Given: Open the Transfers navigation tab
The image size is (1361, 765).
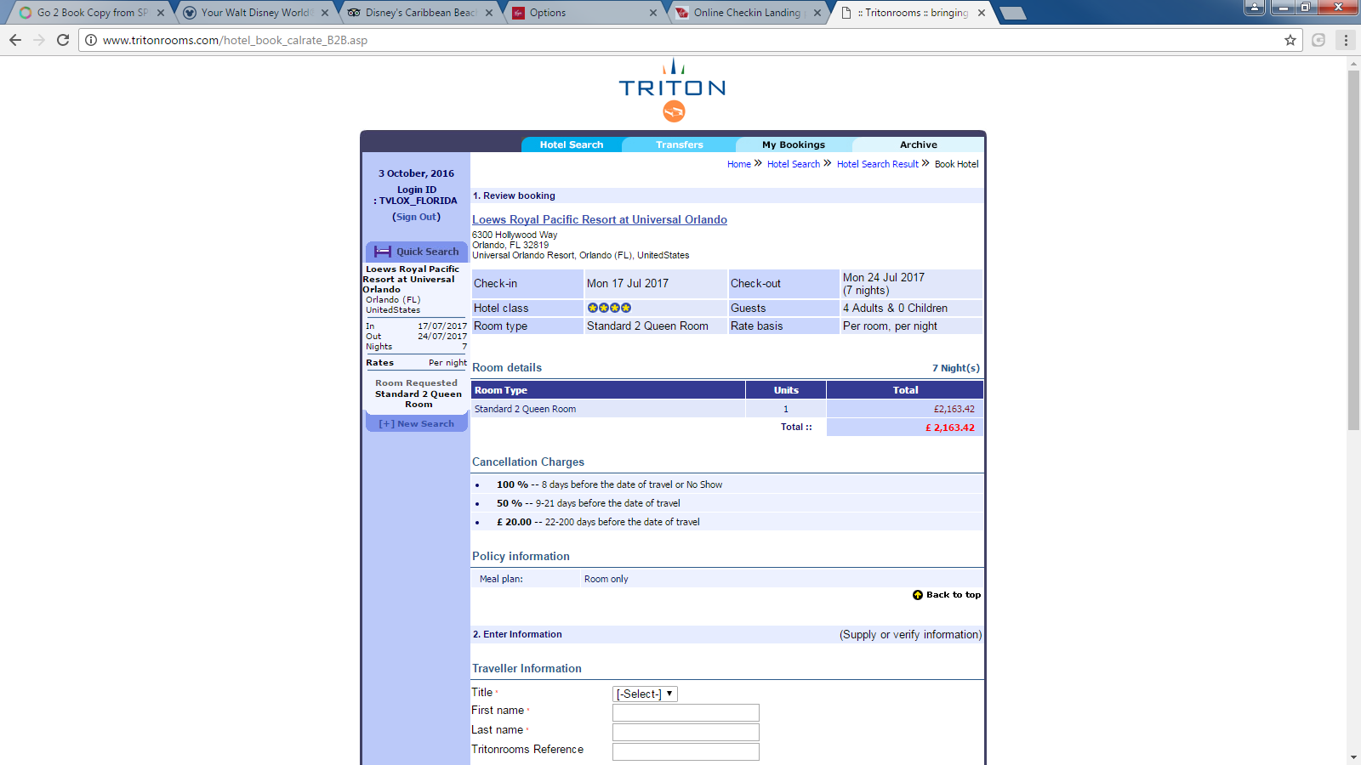Looking at the screenshot, I should click(x=680, y=144).
